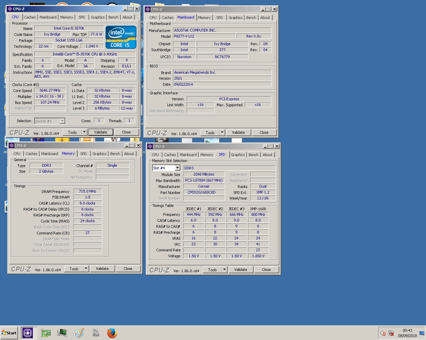
Task: Click the XMP voltage cell 1.650 V
Action: click(x=258, y=256)
